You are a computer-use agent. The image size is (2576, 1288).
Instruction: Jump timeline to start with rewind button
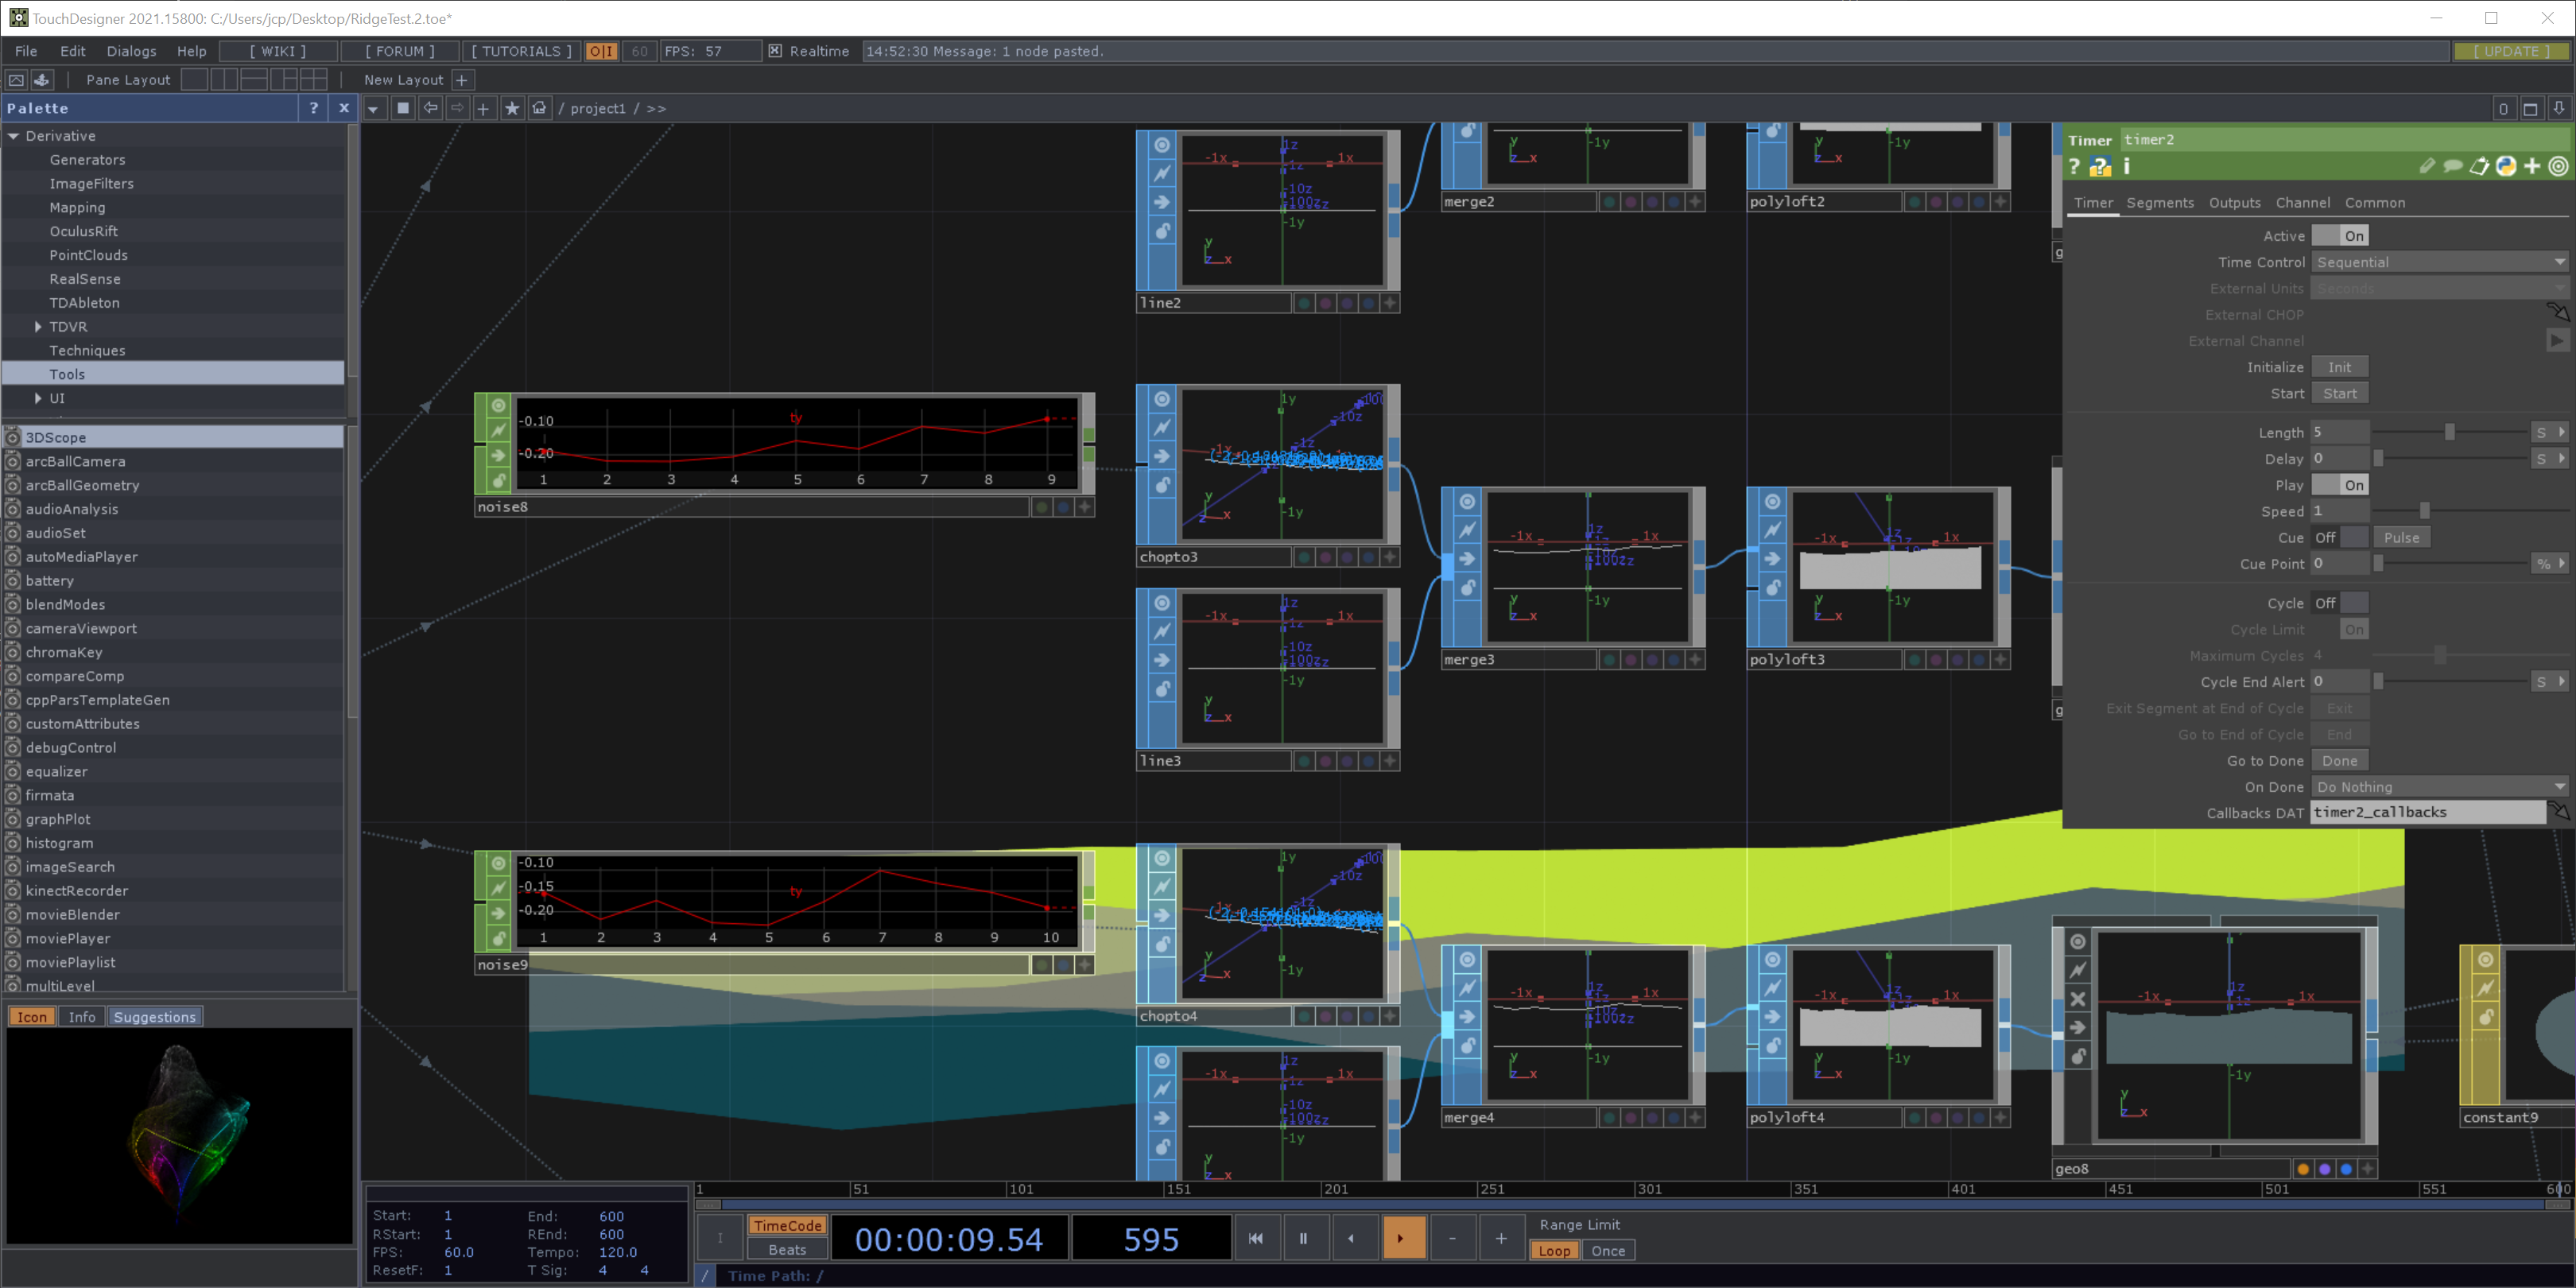tap(1256, 1238)
